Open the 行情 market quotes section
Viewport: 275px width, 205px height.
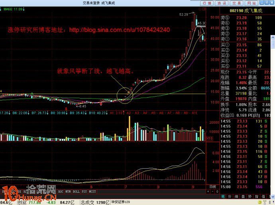207,3
